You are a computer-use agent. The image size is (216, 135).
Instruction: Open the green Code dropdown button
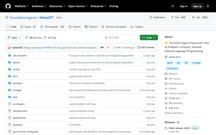[149, 38]
